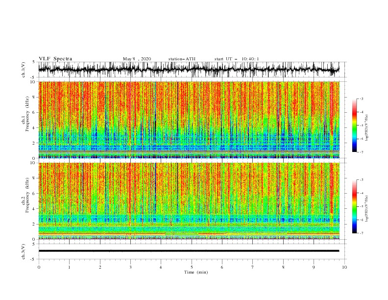Click the ch.1(V) axis "5" tick label
Screen dimensions: 388x300
pos(34,62)
